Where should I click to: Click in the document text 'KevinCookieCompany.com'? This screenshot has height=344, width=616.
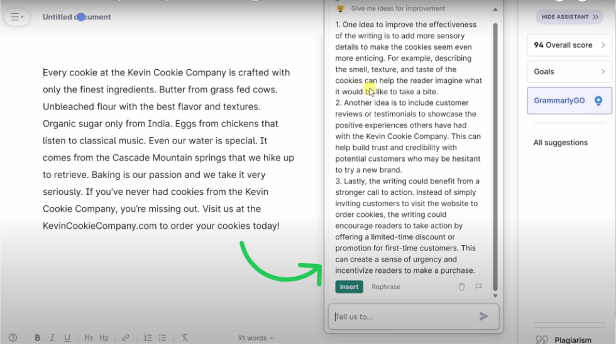[x=100, y=226]
